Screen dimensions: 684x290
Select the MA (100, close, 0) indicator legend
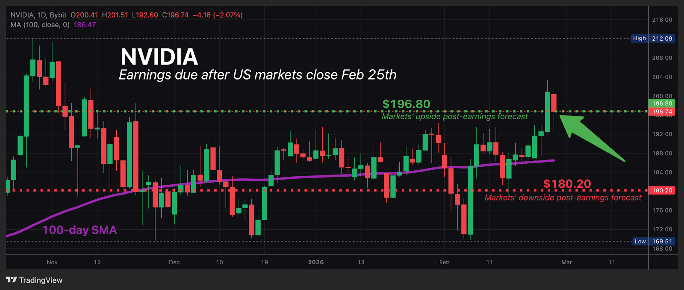pos(40,25)
